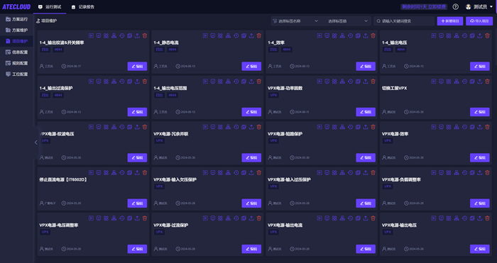
Task: Open 方案运行 in the left sidebar
Action: [x=17, y=19]
